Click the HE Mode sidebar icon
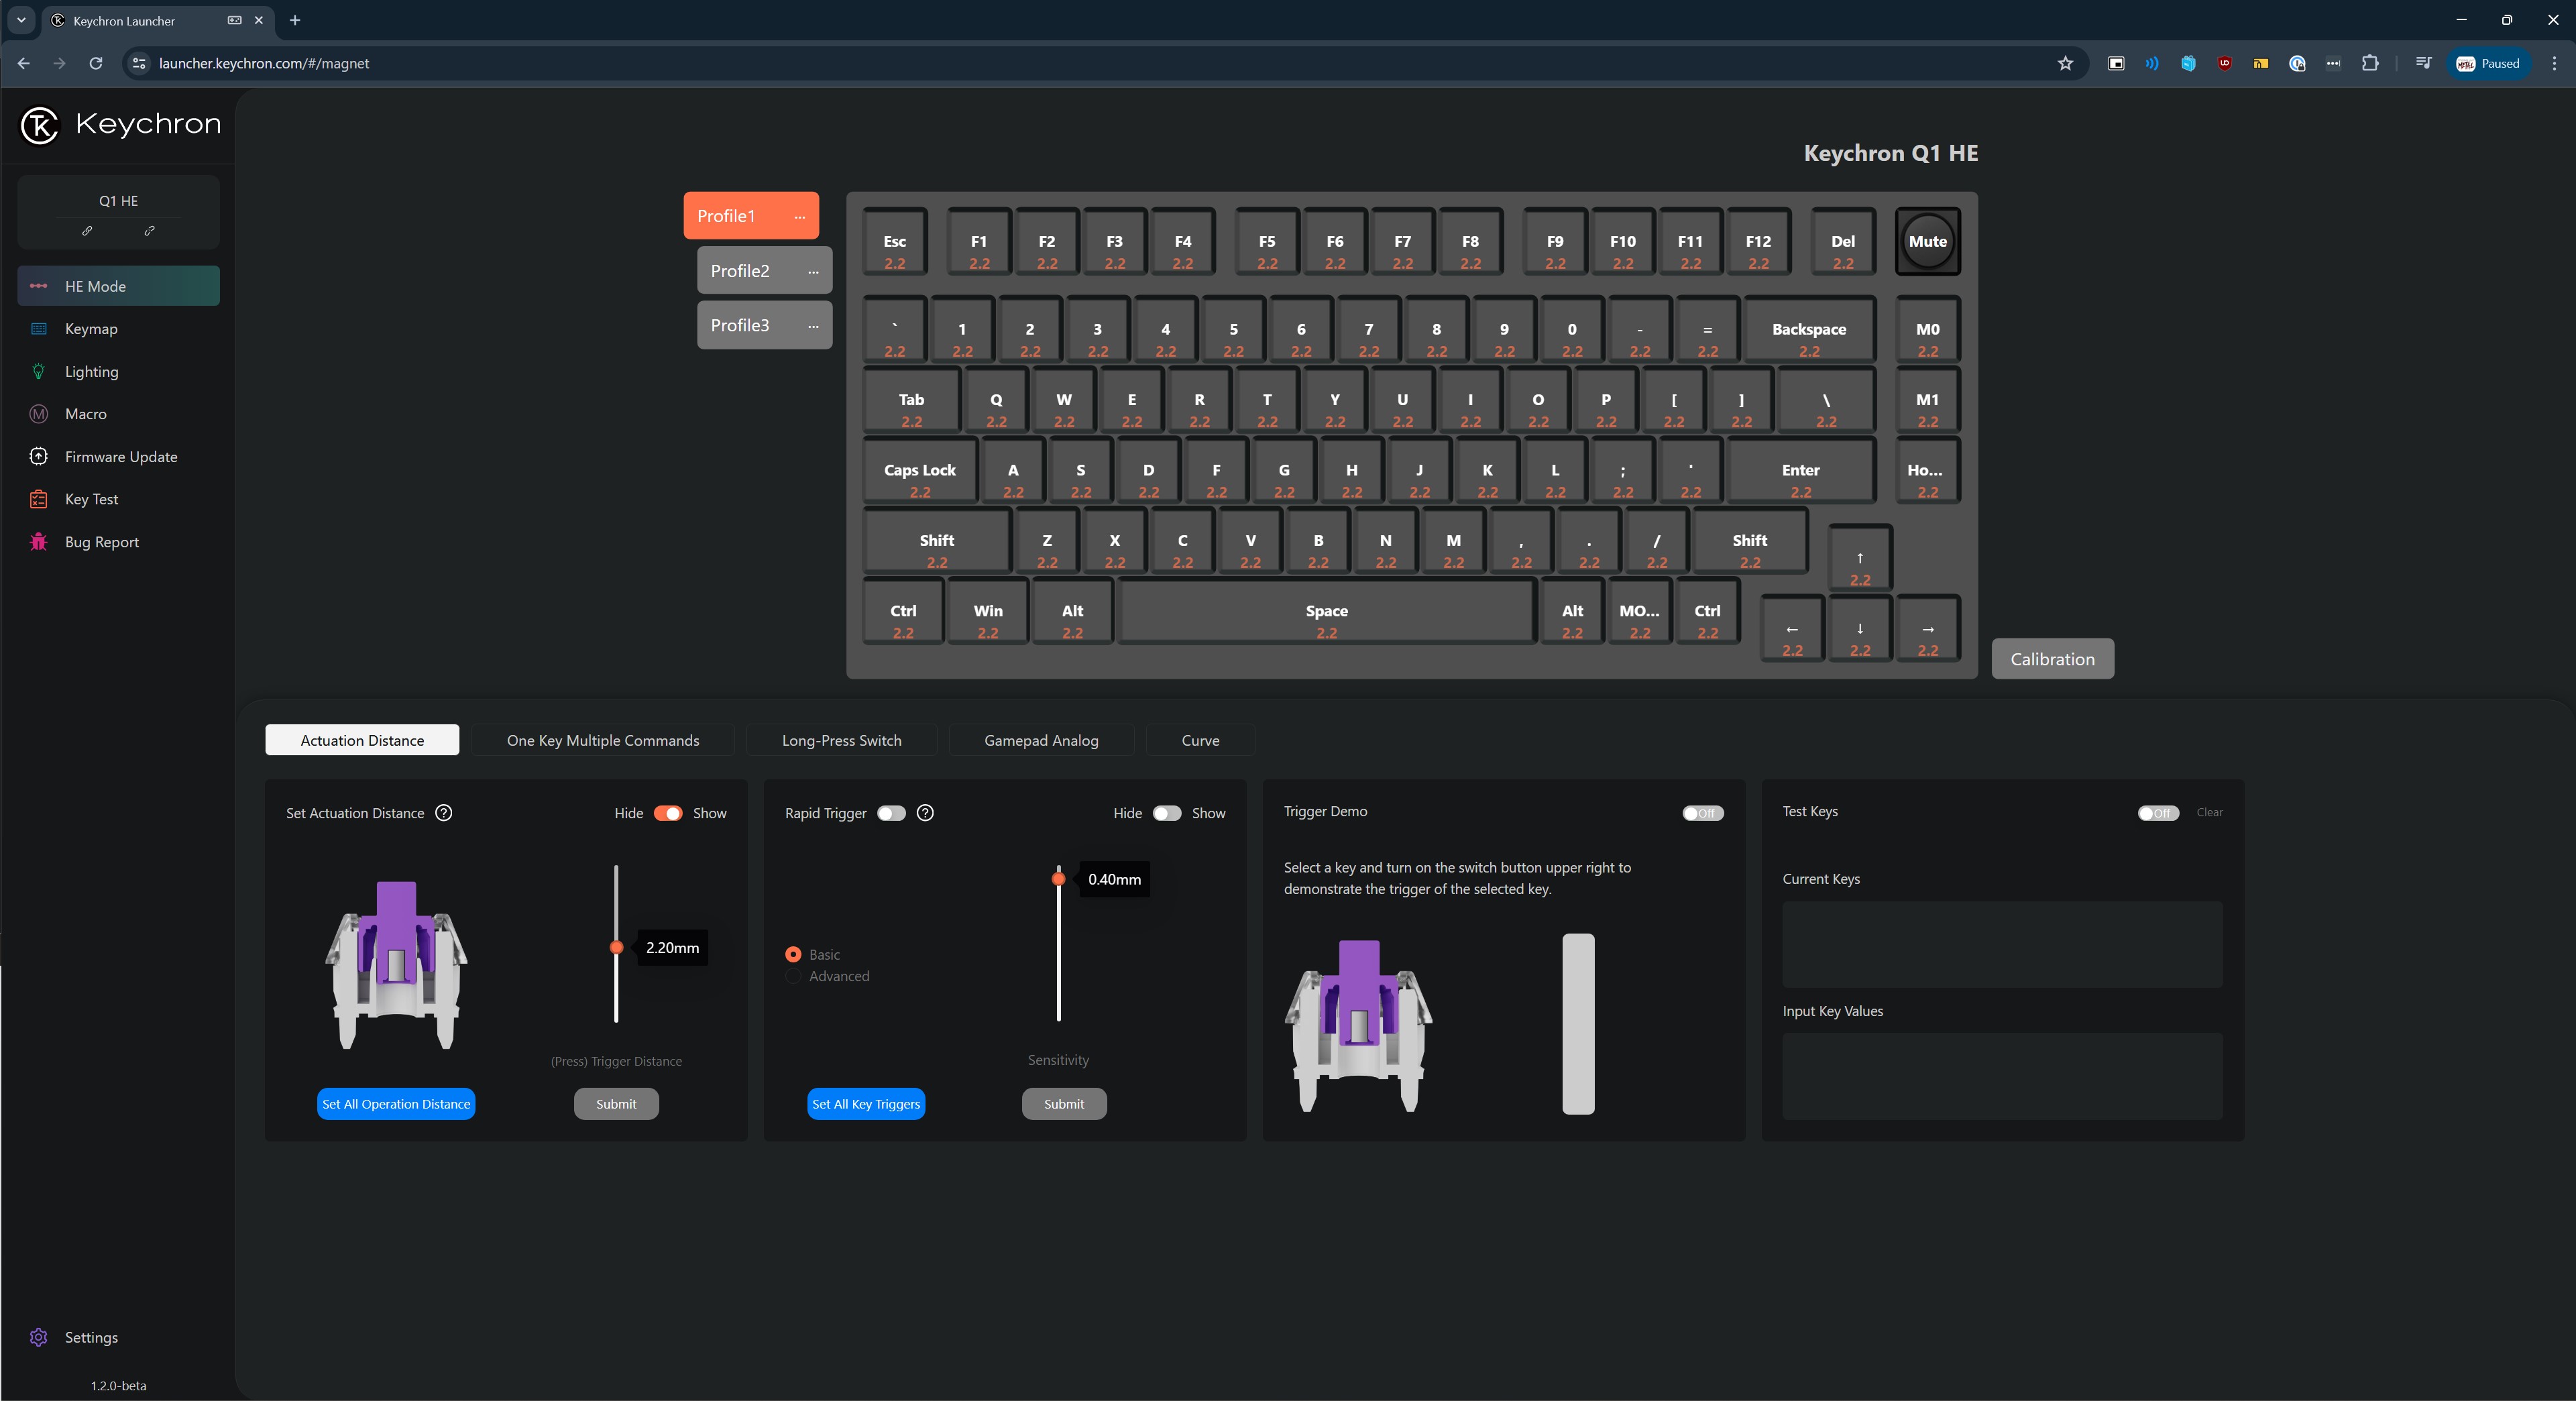Screen dimensions: 2576x1401 coord(38,284)
